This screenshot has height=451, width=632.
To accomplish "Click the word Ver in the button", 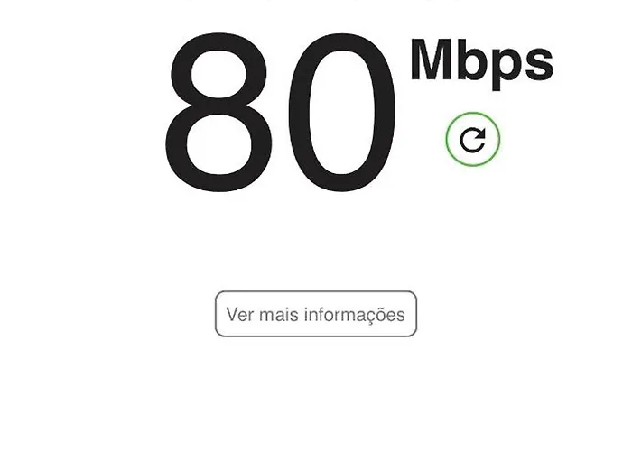I will [x=240, y=315].
